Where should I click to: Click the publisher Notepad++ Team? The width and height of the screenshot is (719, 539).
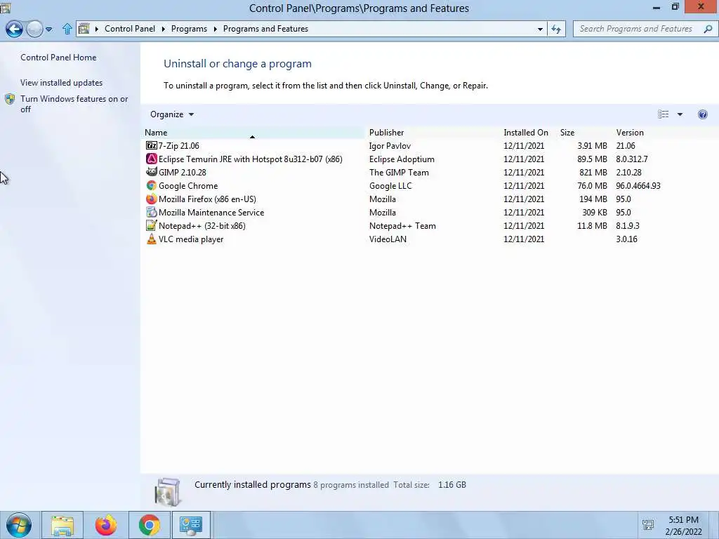tap(402, 225)
